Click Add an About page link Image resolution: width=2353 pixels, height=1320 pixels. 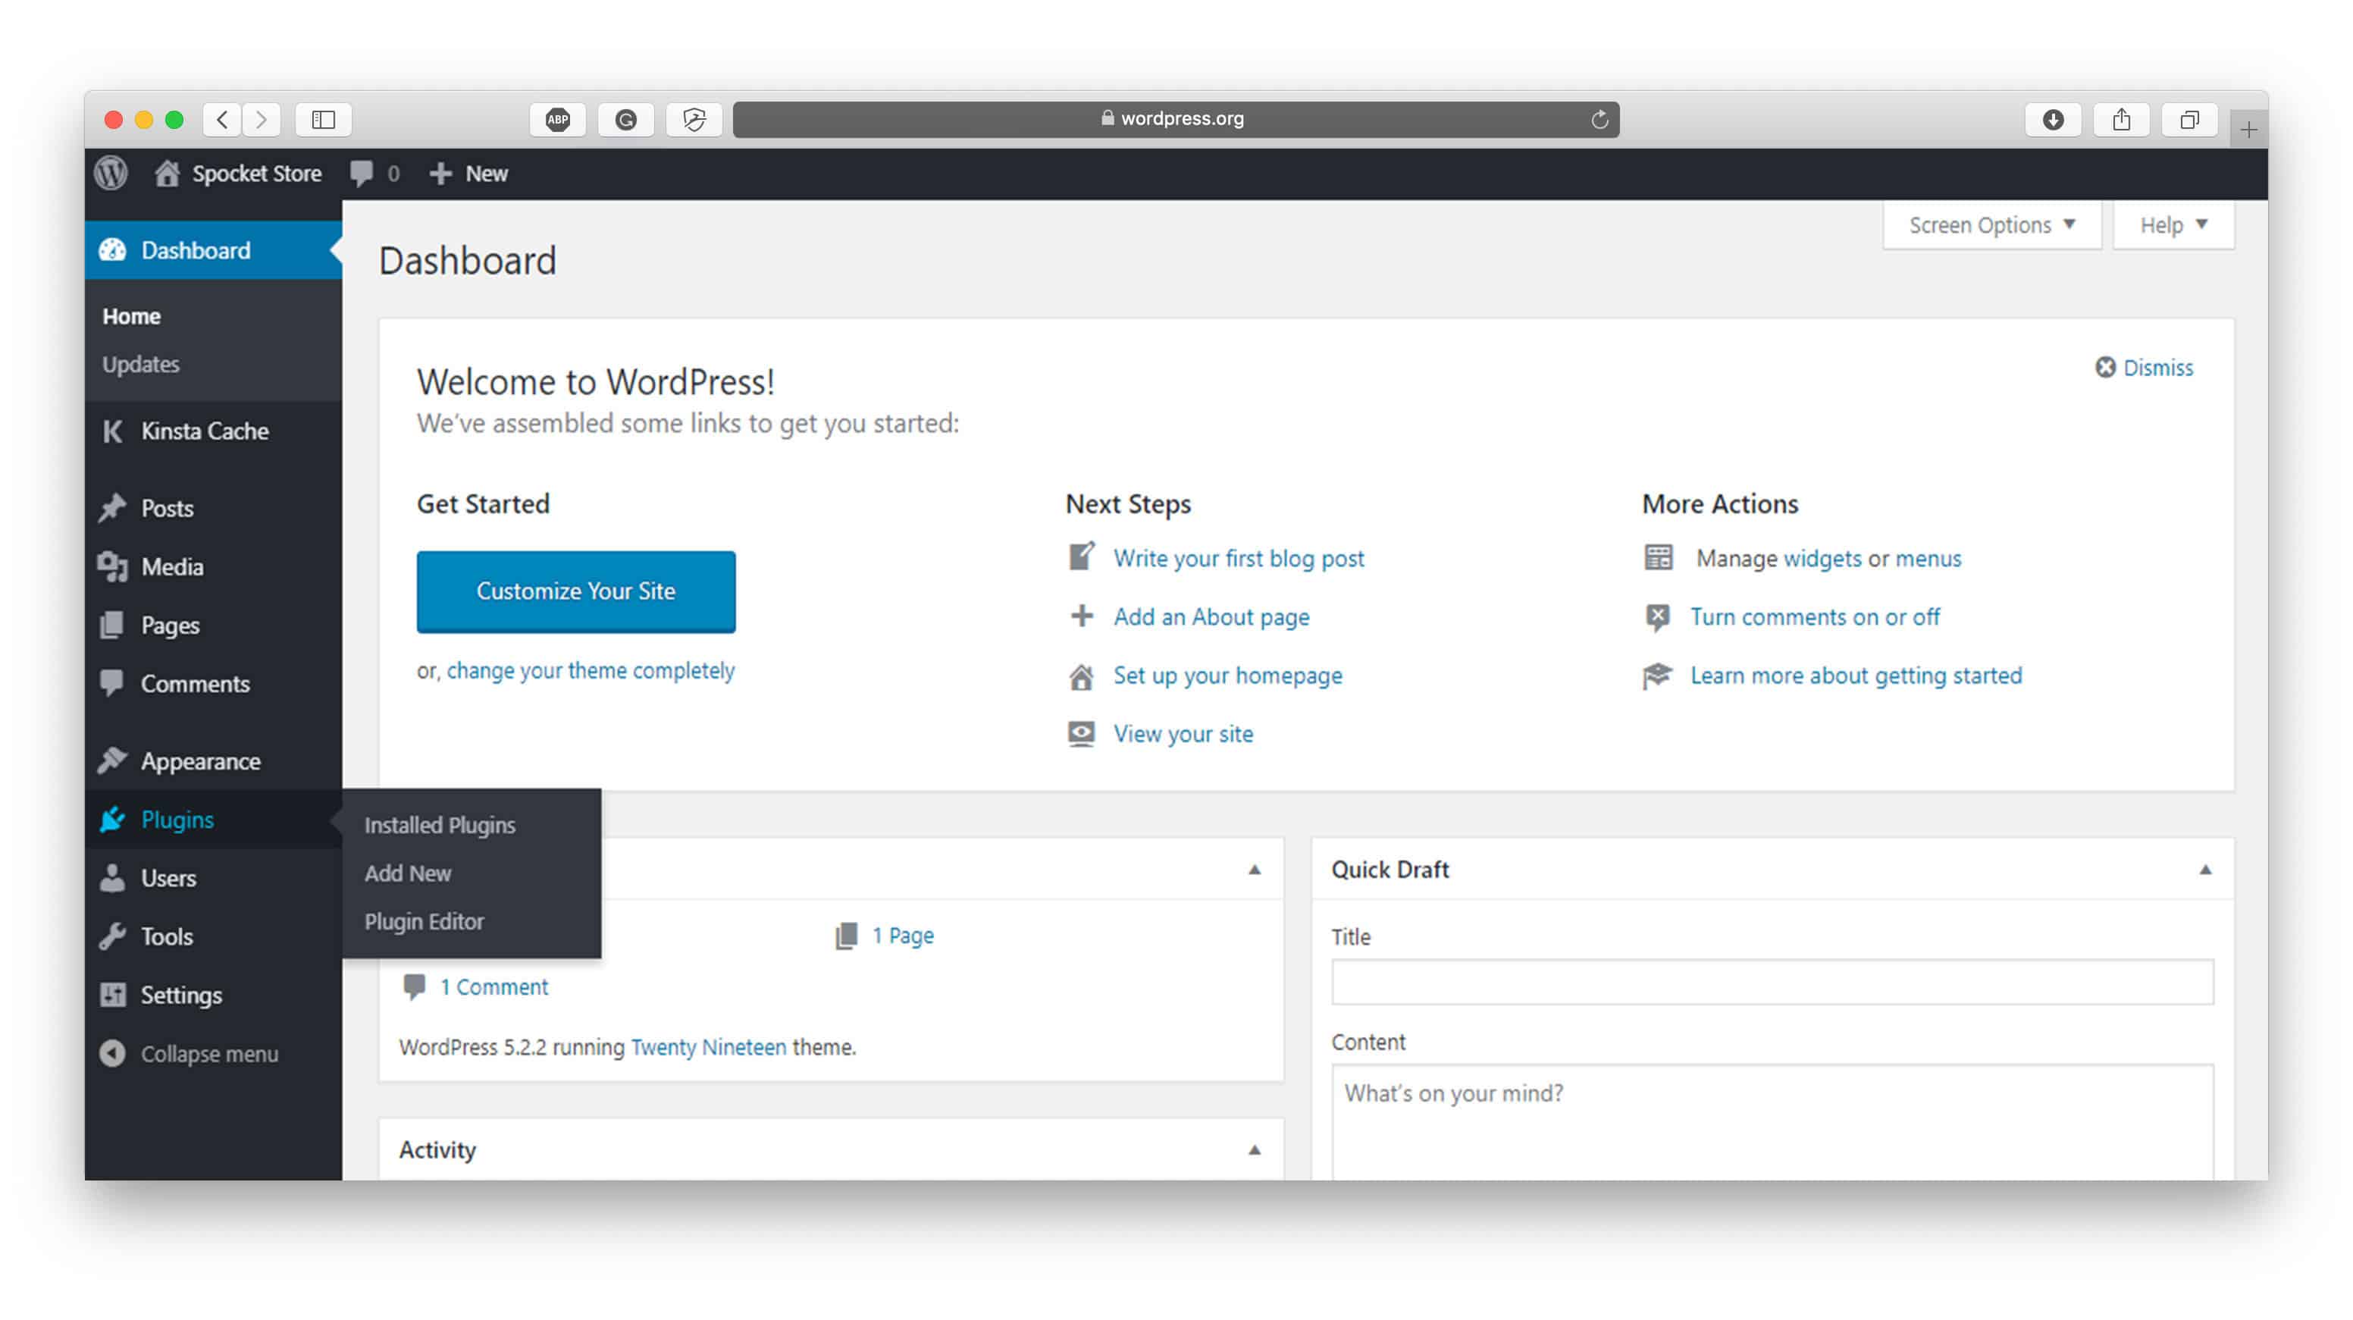click(1211, 616)
